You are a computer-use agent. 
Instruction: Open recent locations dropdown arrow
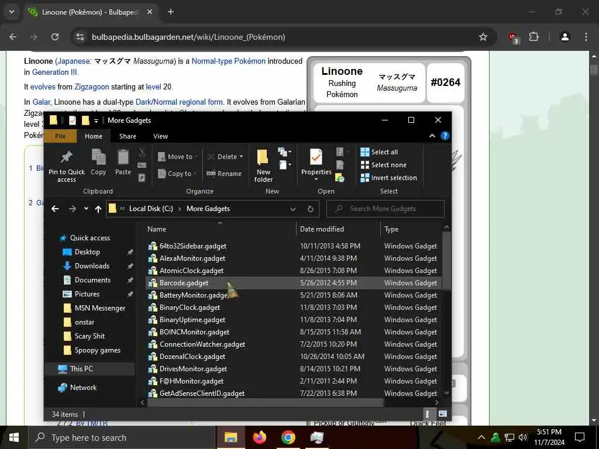click(x=86, y=209)
